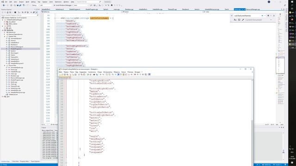This screenshot has height=166, width=296.
Task: Click Find Next arrow in find box
Action: (x=268, y=16)
